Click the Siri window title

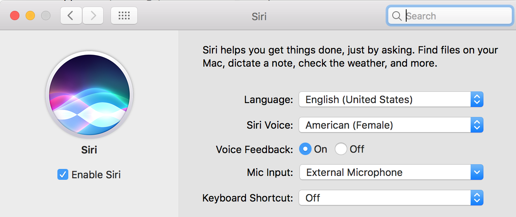pyautogui.click(x=259, y=16)
